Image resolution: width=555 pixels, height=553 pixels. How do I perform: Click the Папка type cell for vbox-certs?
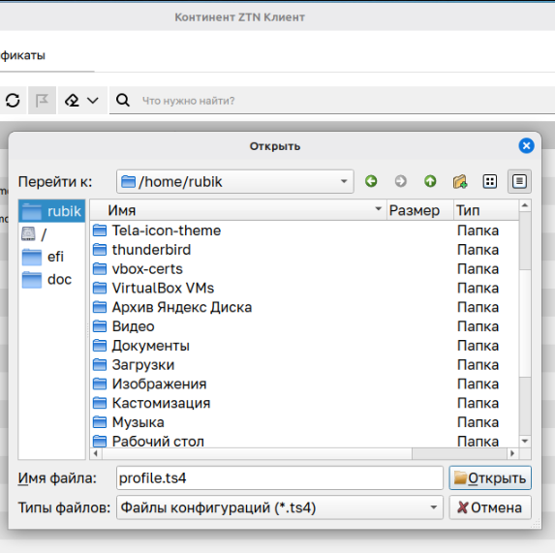478,269
